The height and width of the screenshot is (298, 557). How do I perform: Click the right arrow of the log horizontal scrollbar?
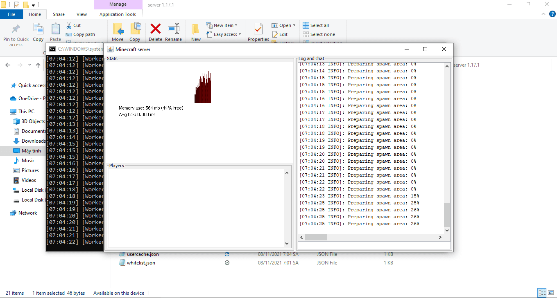click(x=440, y=237)
